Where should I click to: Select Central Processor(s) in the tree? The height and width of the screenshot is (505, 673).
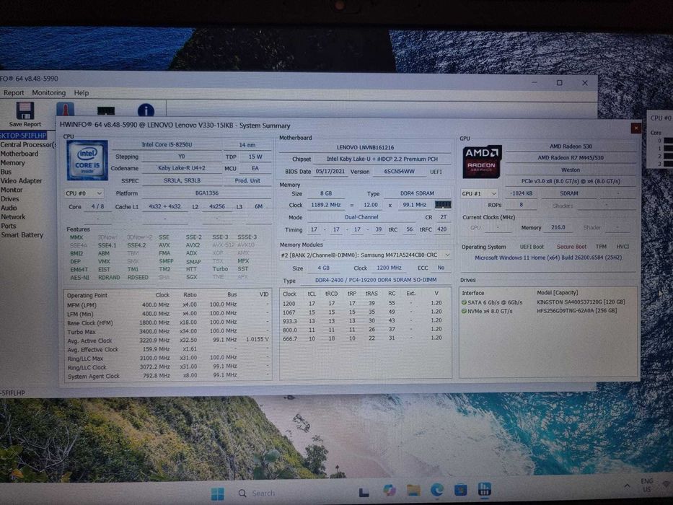28,145
